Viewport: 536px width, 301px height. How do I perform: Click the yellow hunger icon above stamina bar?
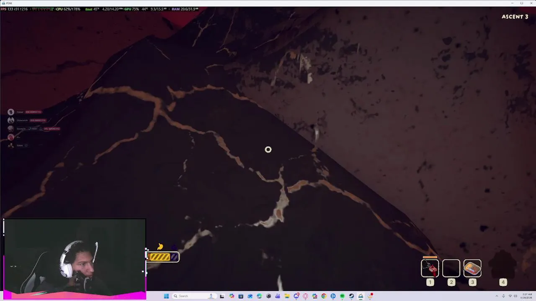(160, 247)
